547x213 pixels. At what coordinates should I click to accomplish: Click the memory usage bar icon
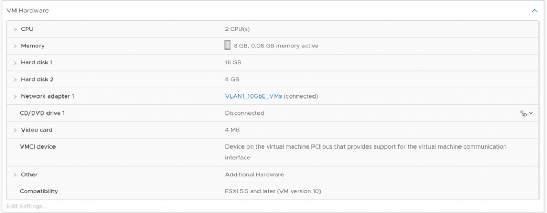tap(228, 45)
